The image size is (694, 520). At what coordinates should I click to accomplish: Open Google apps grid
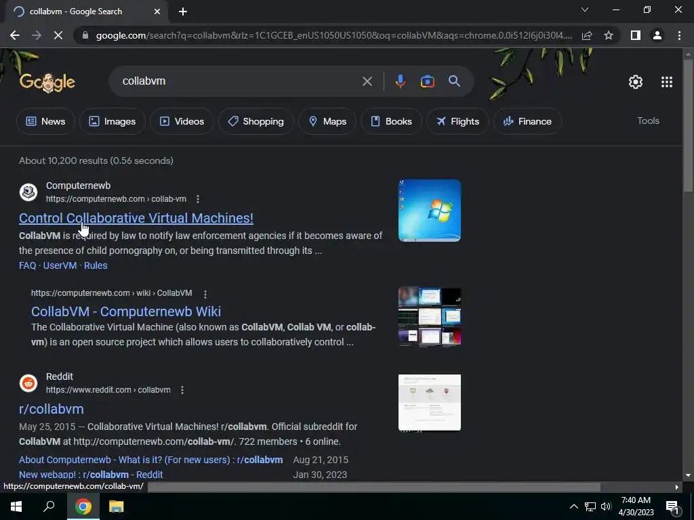pyautogui.click(x=667, y=82)
